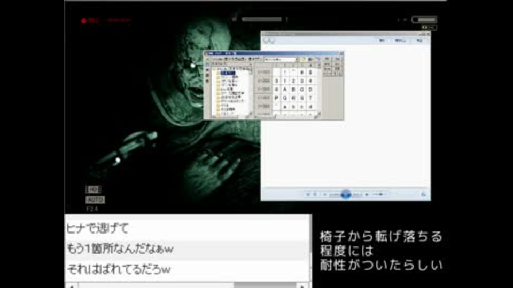Toggle shuffle in Media Player controls
This screenshot has width=513, height=288.
pos(308,195)
